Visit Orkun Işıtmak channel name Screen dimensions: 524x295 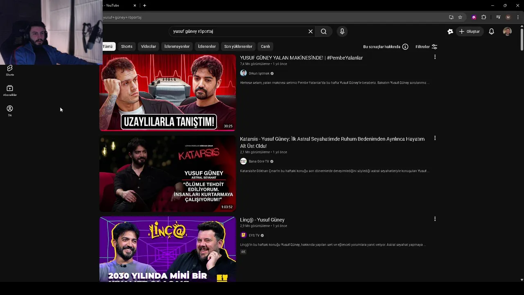click(x=259, y=73)
